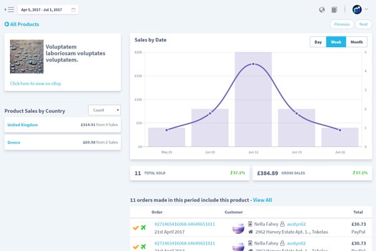Go to the Next product
Image resolution: width=376 pixels, height=251 pixels.
[x=363, y=24]
